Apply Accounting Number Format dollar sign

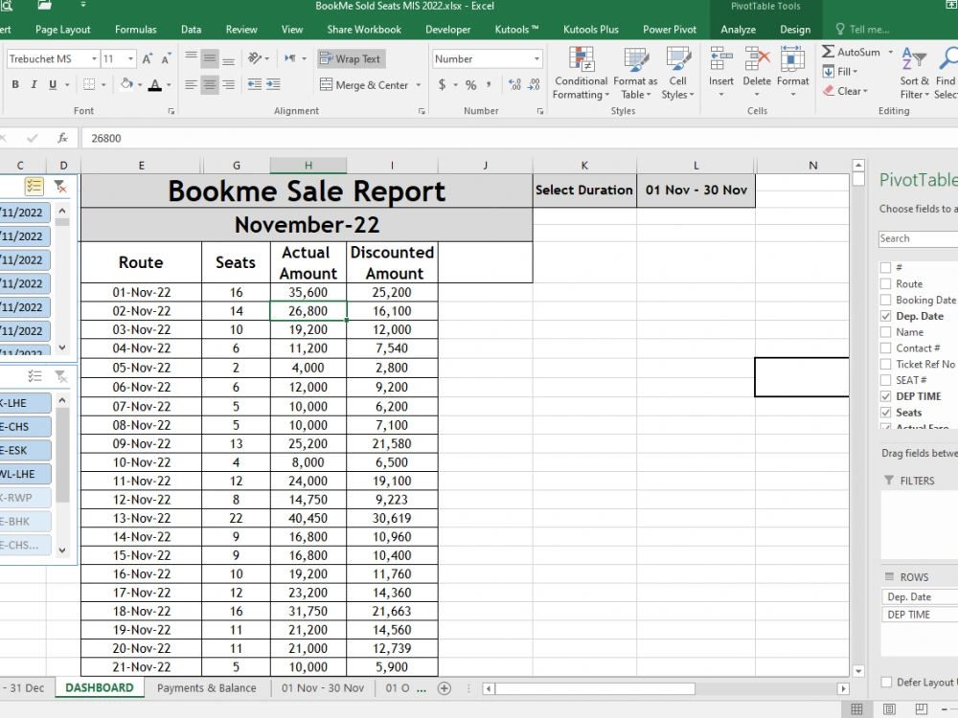443,85
